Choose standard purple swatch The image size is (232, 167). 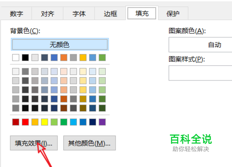coord(102,122)
